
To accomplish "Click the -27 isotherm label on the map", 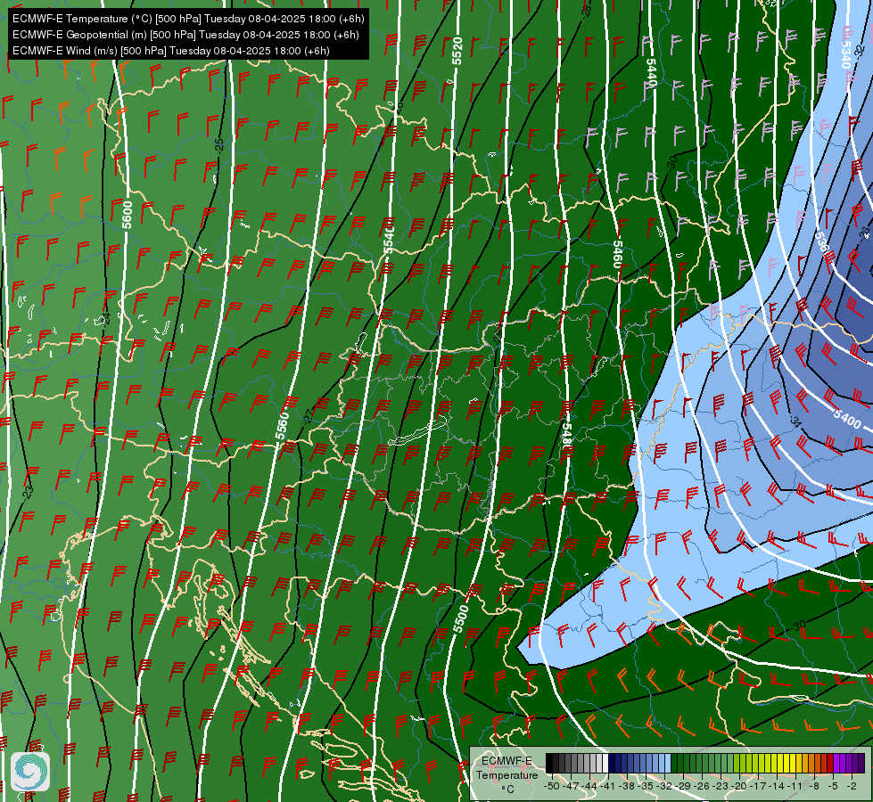I will [309, 416].
